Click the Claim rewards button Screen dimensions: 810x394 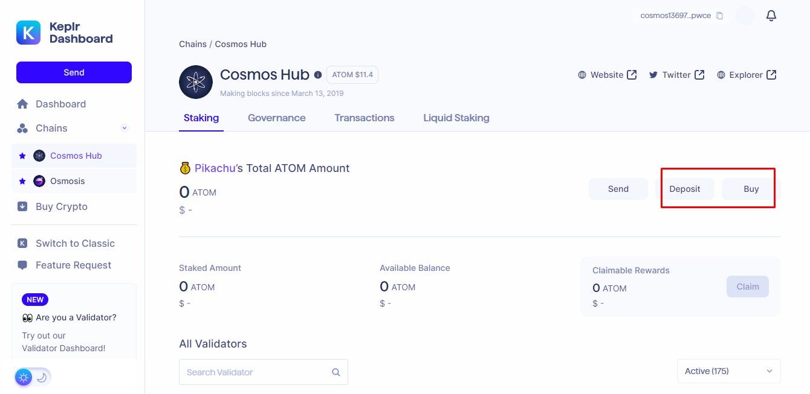coord(748,287)
